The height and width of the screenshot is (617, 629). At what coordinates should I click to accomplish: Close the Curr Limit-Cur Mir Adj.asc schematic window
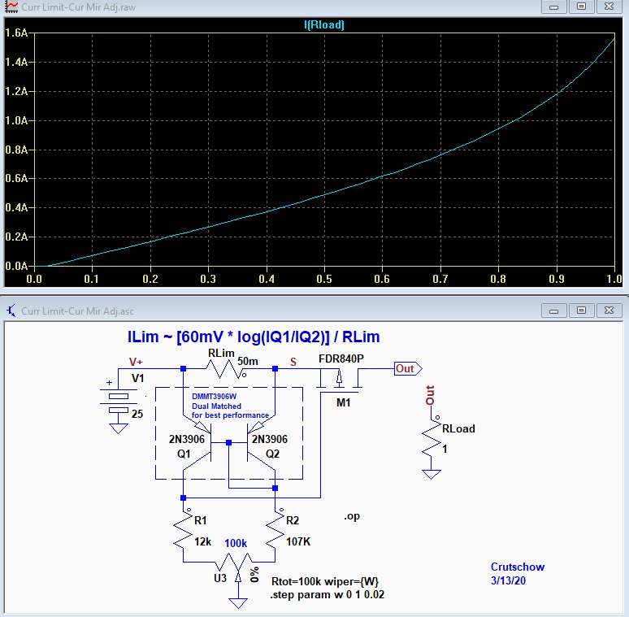pyautogui.click(x=609, y=310)
